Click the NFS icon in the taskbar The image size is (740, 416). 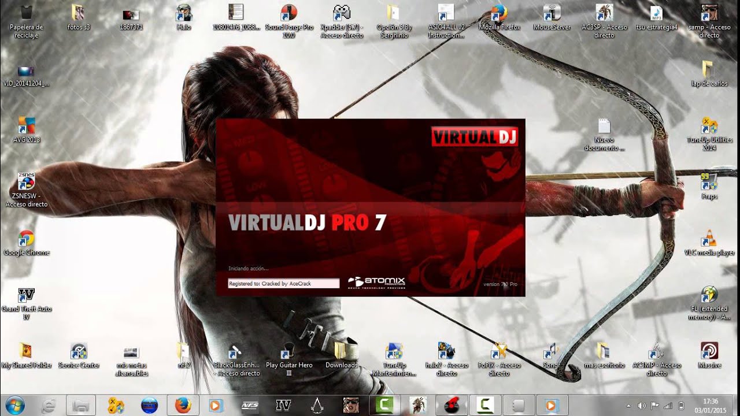pyautogui.click(x=250, y=405)
